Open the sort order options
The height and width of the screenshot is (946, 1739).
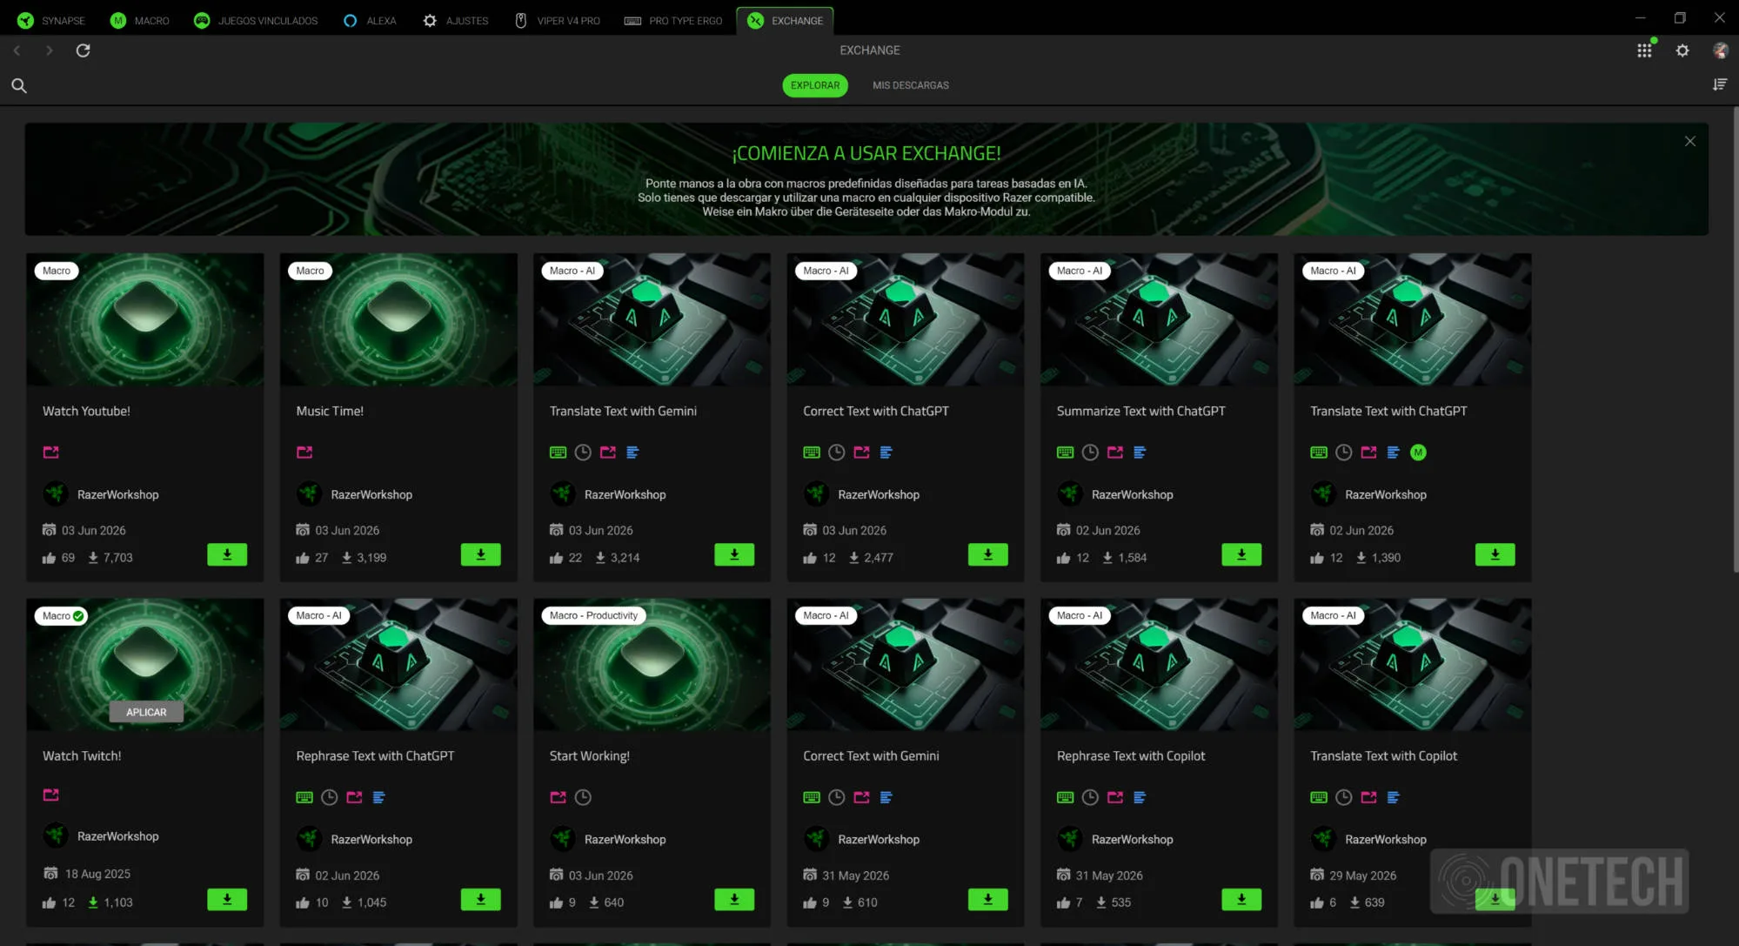[1720, 84]
